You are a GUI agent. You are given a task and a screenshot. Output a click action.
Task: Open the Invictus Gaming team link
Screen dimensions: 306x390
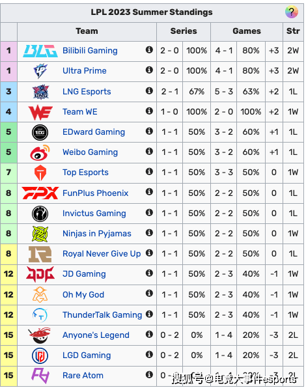pyautogui.click(x=94, y=213)
